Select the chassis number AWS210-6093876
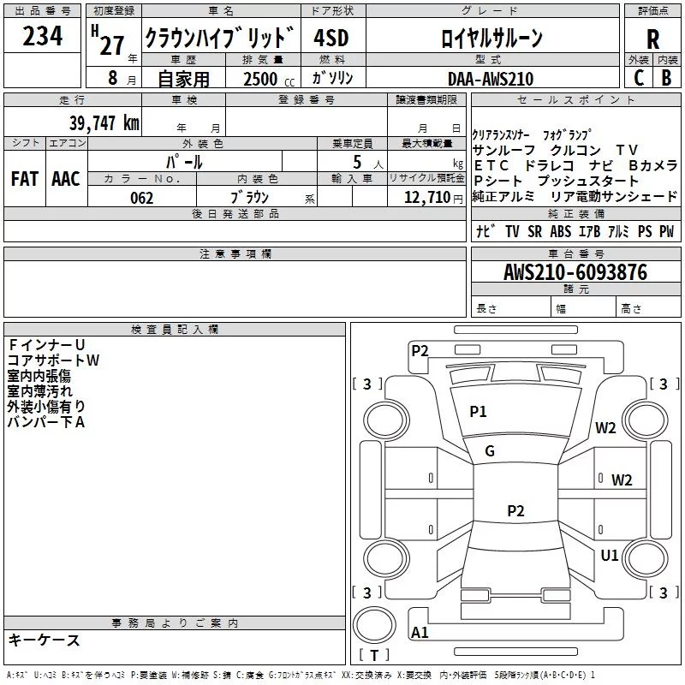 575,272
